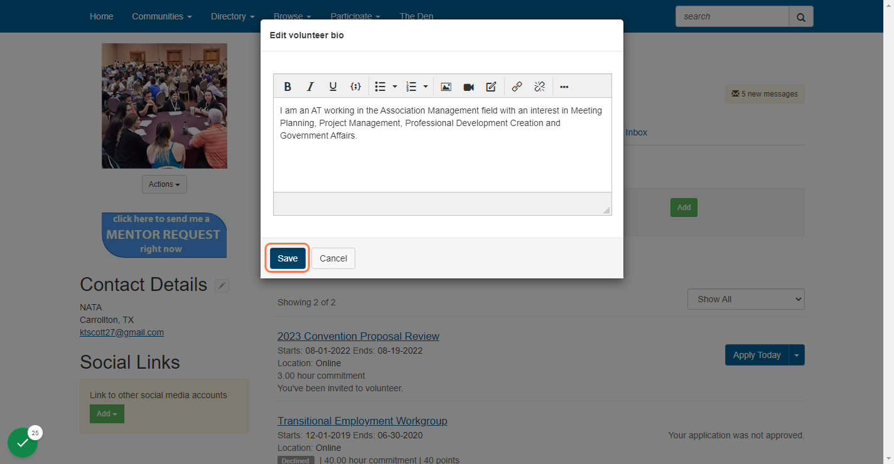This screenshot has width=894, height=464.
Task: Click into the bio text editing area
Action: click(443, 145)
